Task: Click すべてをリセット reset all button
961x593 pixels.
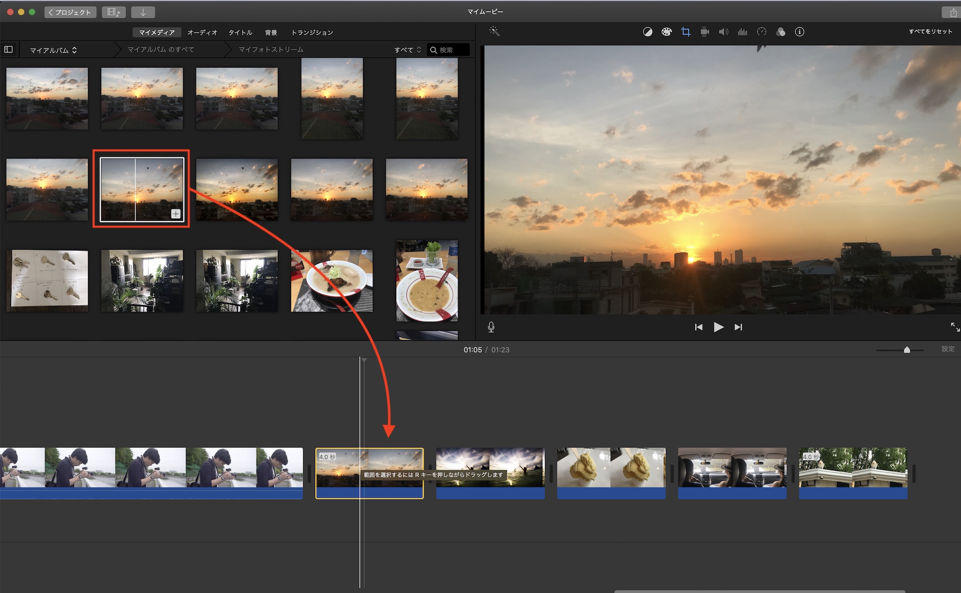Action: [x=930, y=32]
